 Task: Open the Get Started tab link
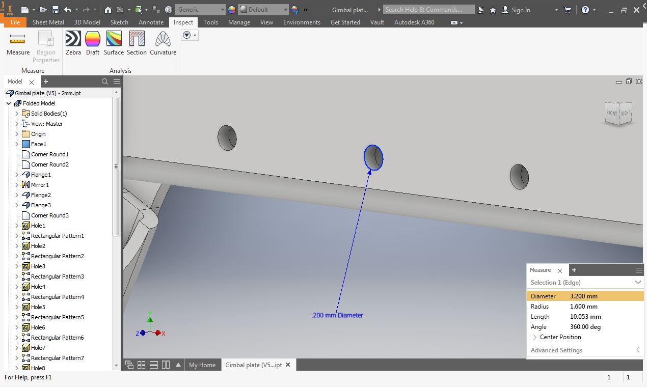[x=345, y=22]
